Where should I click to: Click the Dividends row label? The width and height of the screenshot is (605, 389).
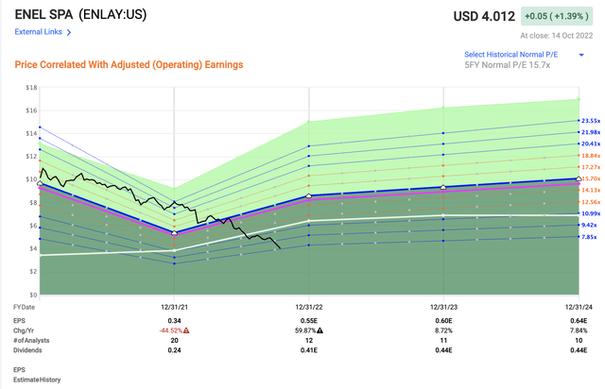[x=27, y=350]
